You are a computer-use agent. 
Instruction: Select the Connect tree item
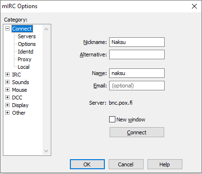click(x=22, y=29)
